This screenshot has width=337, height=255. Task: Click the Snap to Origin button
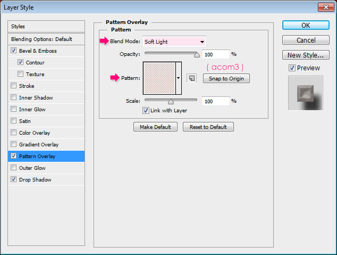point(226,78)
